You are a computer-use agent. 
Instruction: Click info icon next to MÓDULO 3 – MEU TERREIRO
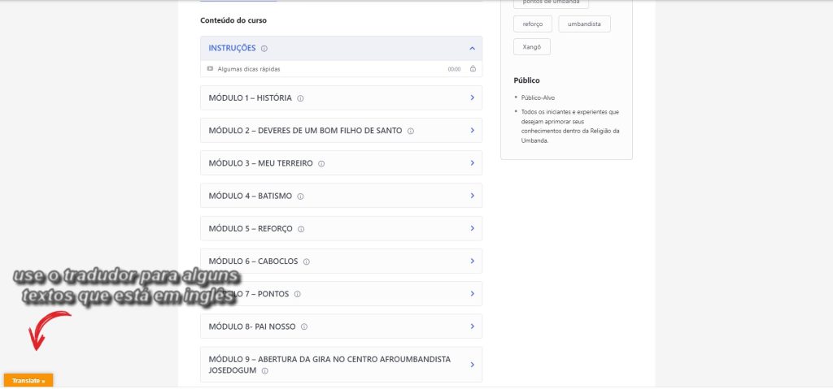321,163
